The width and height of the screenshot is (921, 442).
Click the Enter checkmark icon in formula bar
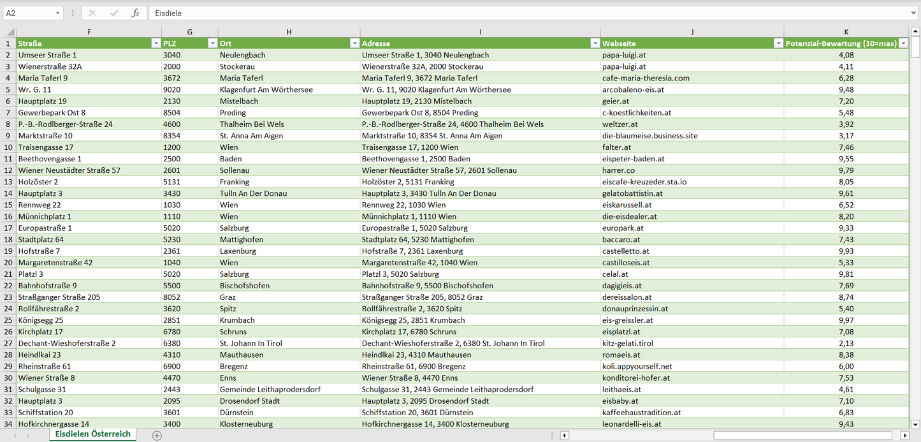click(114, 13)
